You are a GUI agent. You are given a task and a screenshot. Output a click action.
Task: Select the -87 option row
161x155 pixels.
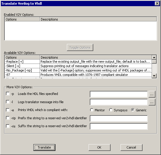(78, 75)
